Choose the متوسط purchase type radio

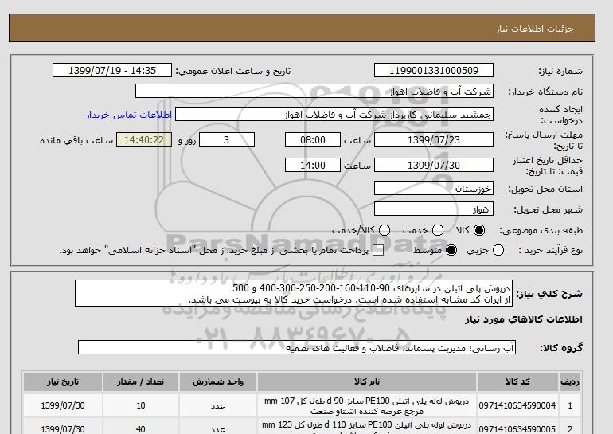(x=451, y=250)
